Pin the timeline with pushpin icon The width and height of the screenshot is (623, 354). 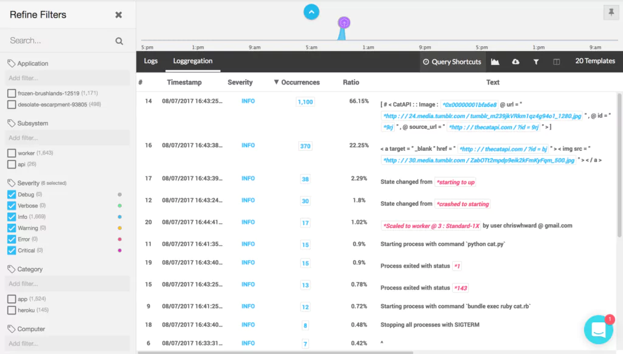[x=611, y=12]
